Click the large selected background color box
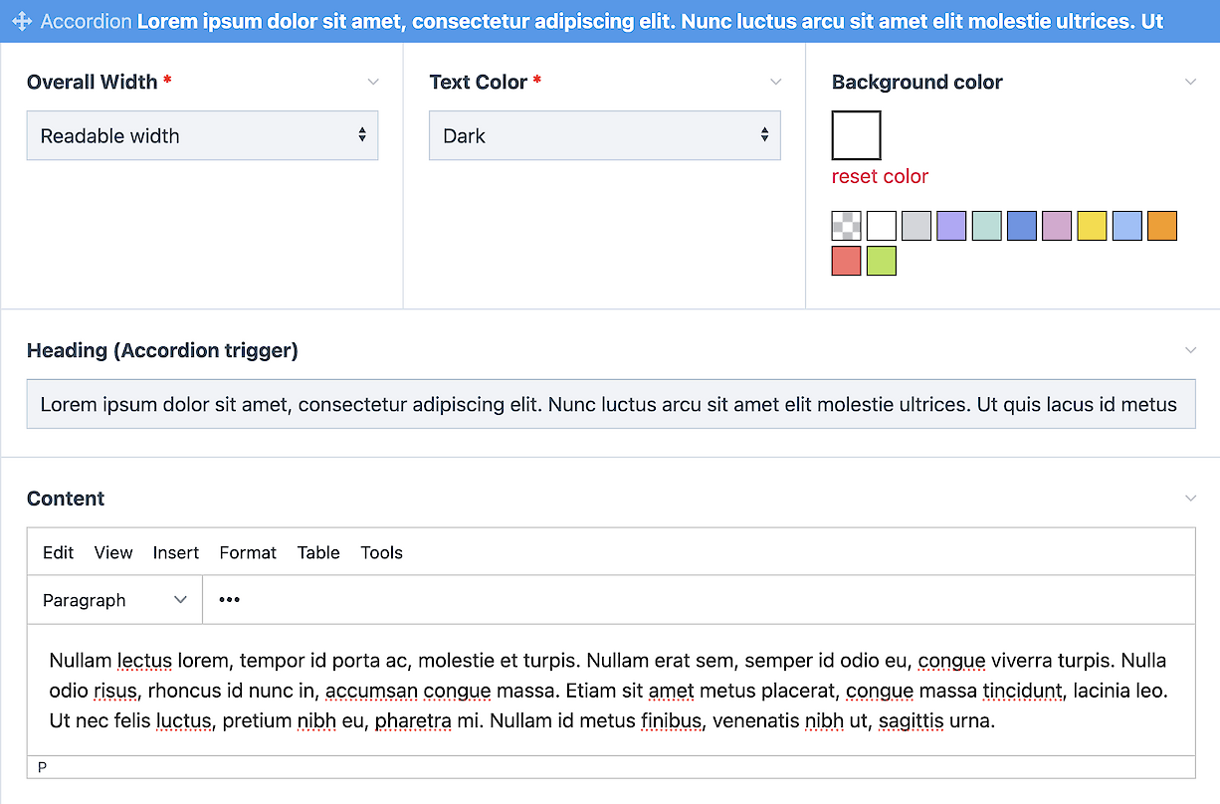 point(857,135)
